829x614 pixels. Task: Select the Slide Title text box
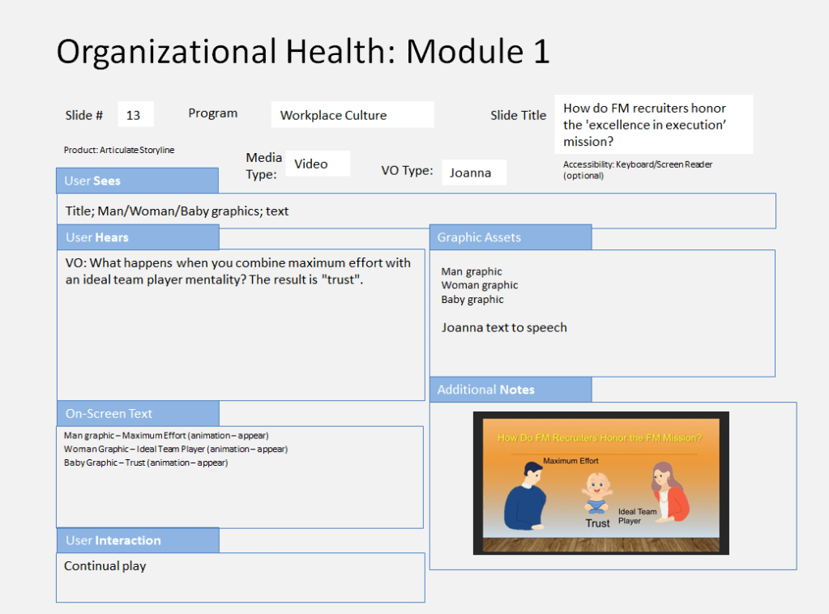[x=653, y=124]
